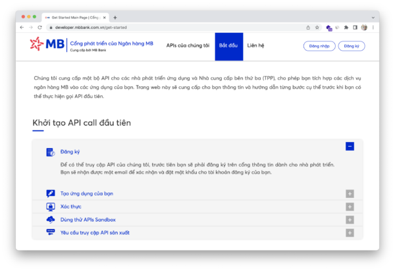Click the Xác thực icon

[x=50, y=207]
